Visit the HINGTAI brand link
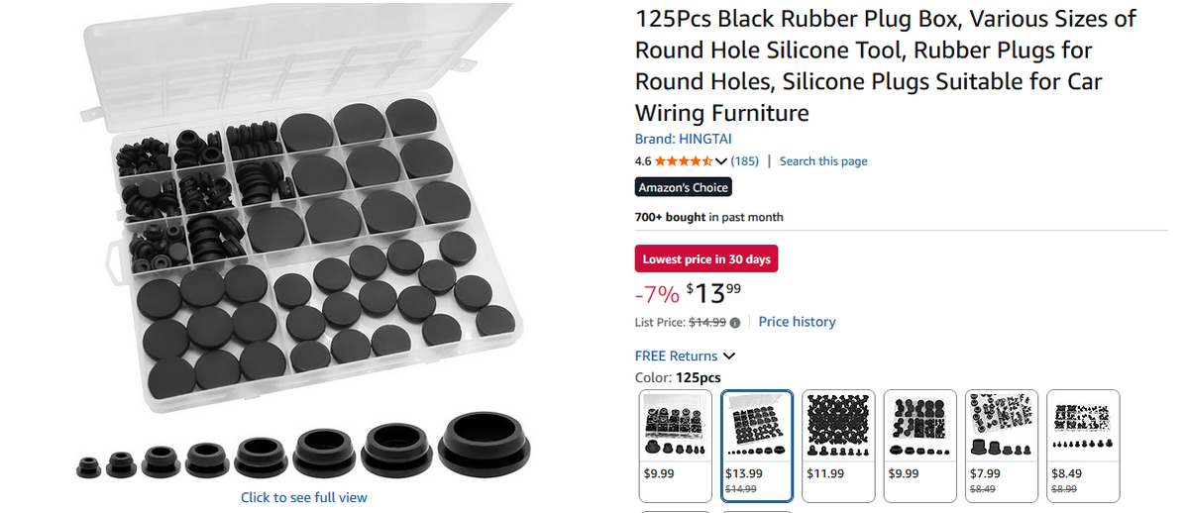The height and width of the screenshot is (513, 1189). coord(683,139)
